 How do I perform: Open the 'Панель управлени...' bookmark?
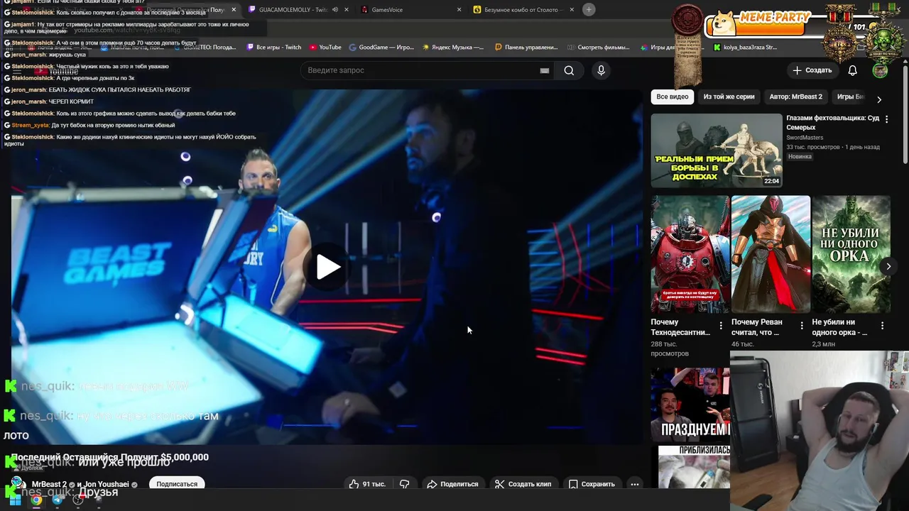(x=526, y=48)
